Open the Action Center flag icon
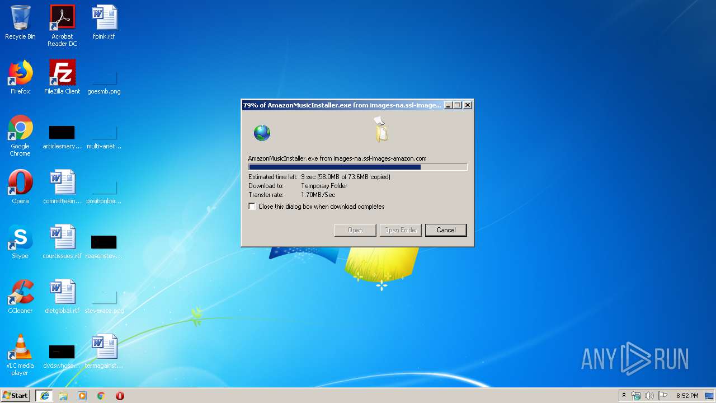 (x=662, y=396)
